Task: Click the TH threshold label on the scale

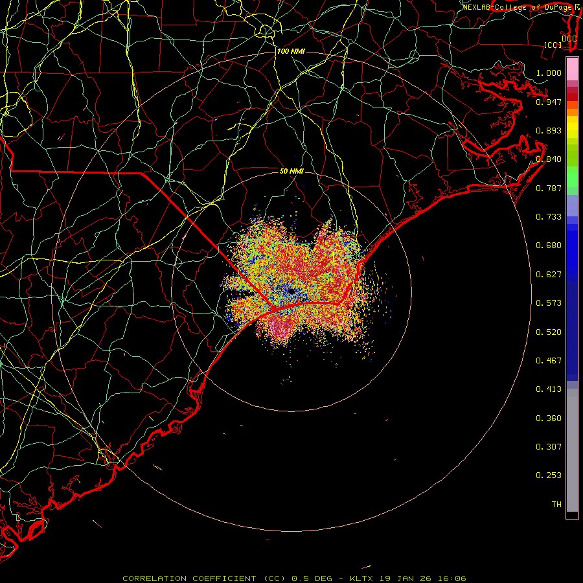Action: click(556, 504)
